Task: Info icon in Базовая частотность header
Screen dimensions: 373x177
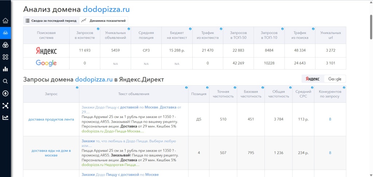Action: [263, 87]
